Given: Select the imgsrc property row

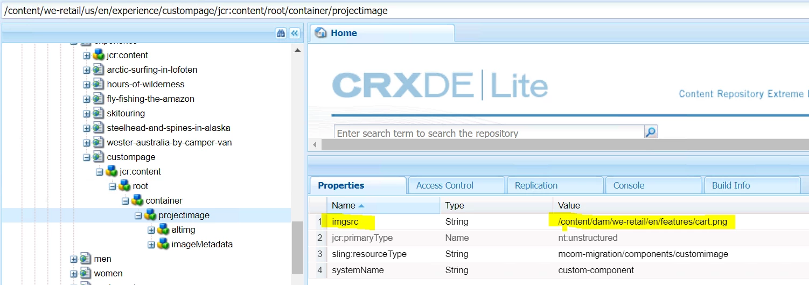Looking at the screenshot, I should (x=559, y=221).
